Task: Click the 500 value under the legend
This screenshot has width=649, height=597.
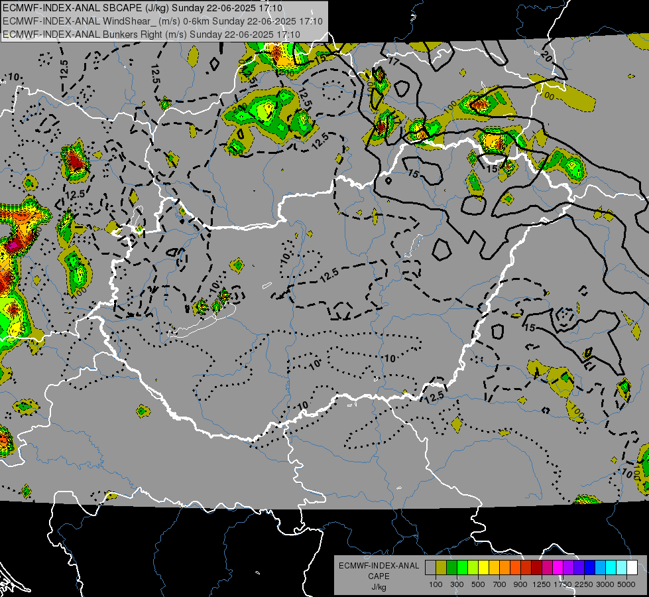Action: (x=478, y=584)
